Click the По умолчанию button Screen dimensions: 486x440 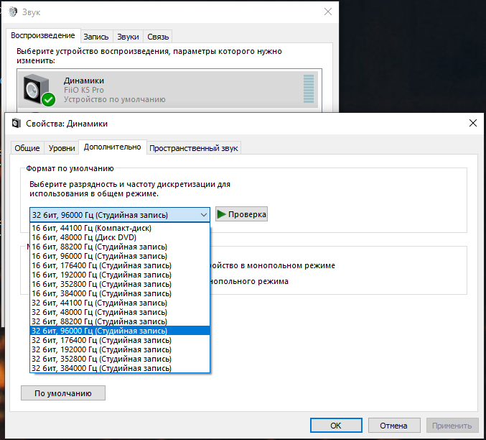[x=63, y=393]
